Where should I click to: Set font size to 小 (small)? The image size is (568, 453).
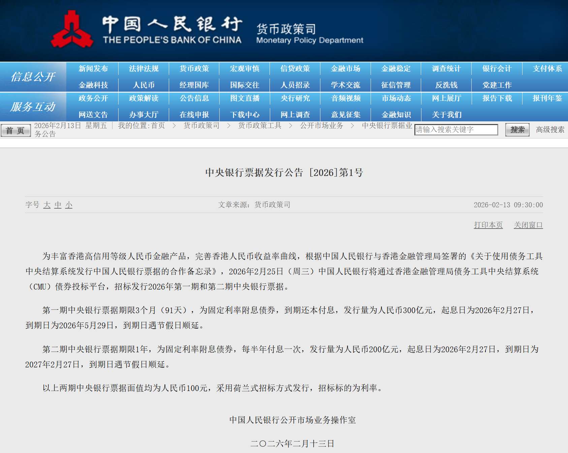coord(69,205)
